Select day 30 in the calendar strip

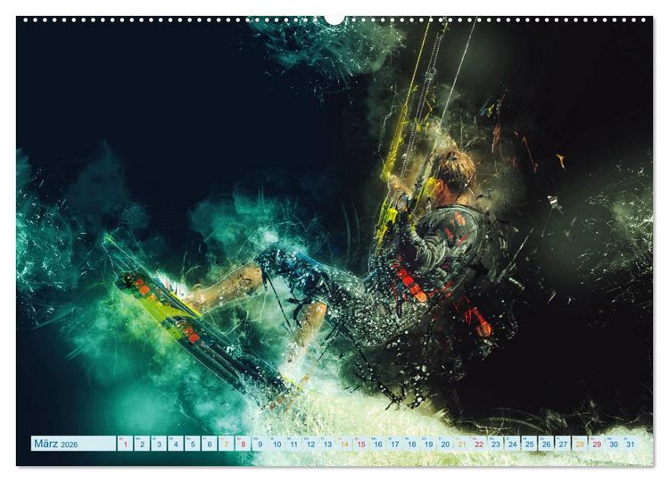(x=614, y=444)
